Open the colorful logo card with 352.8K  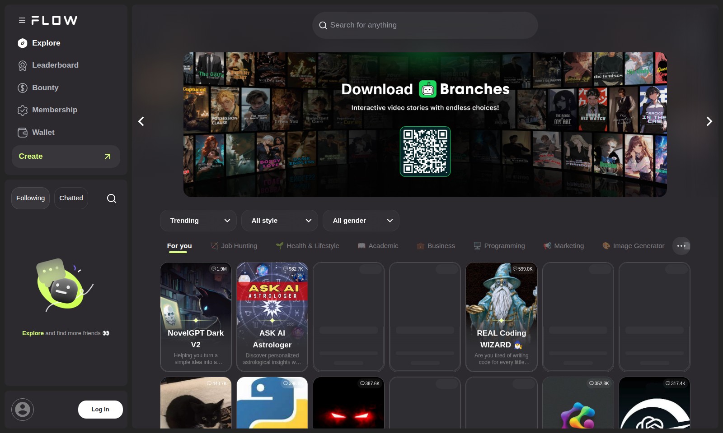click(578, 403)
